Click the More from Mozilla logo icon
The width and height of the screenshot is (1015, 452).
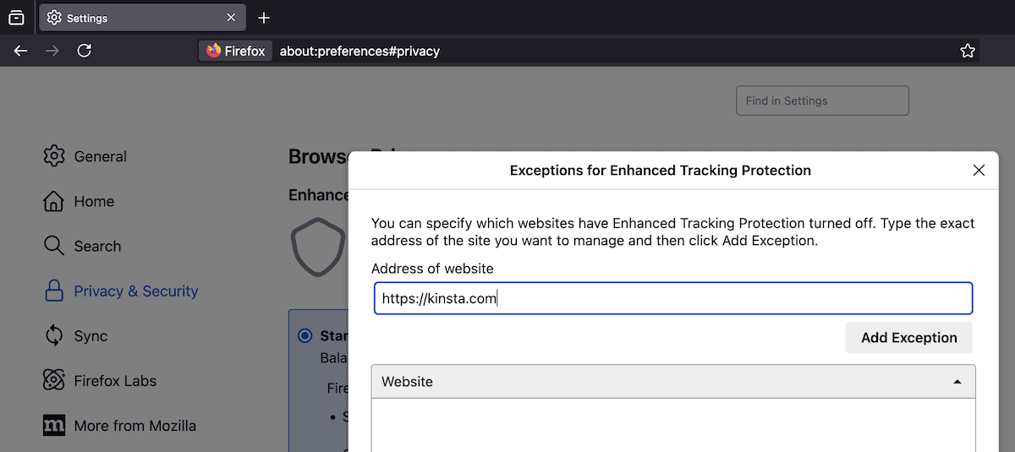point(54,425)
